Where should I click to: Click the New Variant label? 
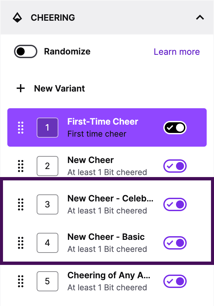[x=59, y=89]
